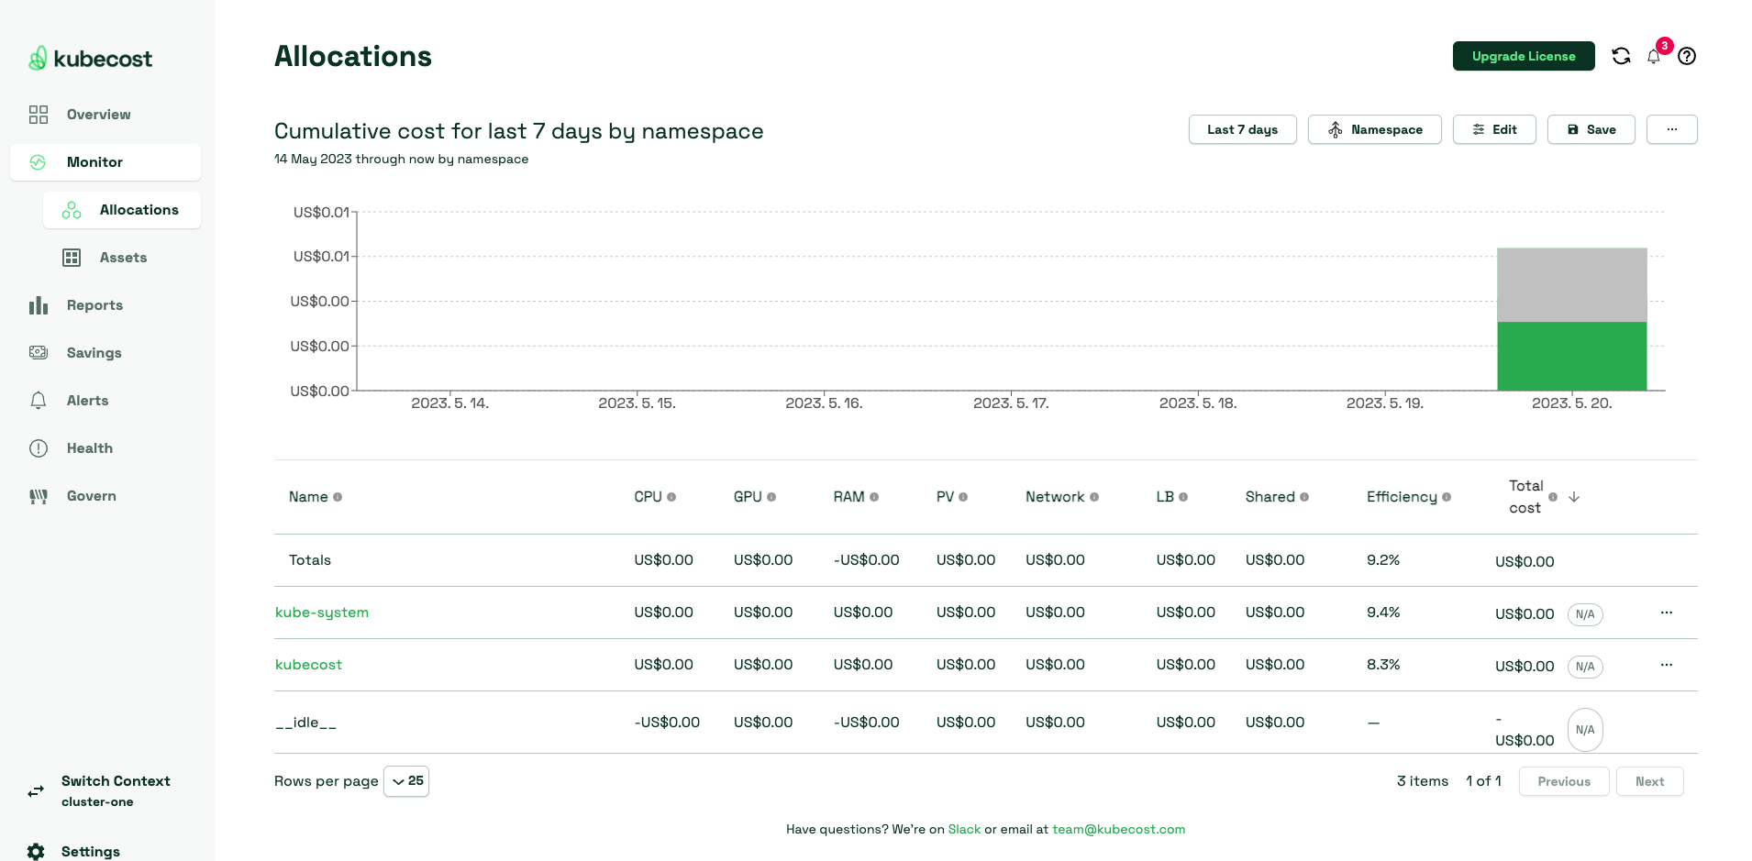Click the __idle__ row name
Screen dimensions: 1752x861
pos(306,723)
